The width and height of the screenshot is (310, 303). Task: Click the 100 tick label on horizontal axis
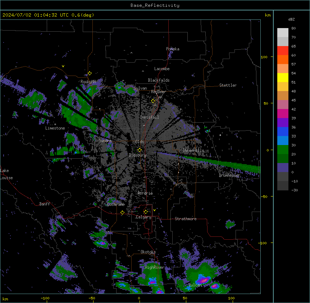(x=231, y=298)
